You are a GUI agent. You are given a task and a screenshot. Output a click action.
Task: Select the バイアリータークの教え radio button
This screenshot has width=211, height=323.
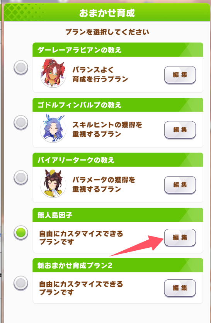21,177
